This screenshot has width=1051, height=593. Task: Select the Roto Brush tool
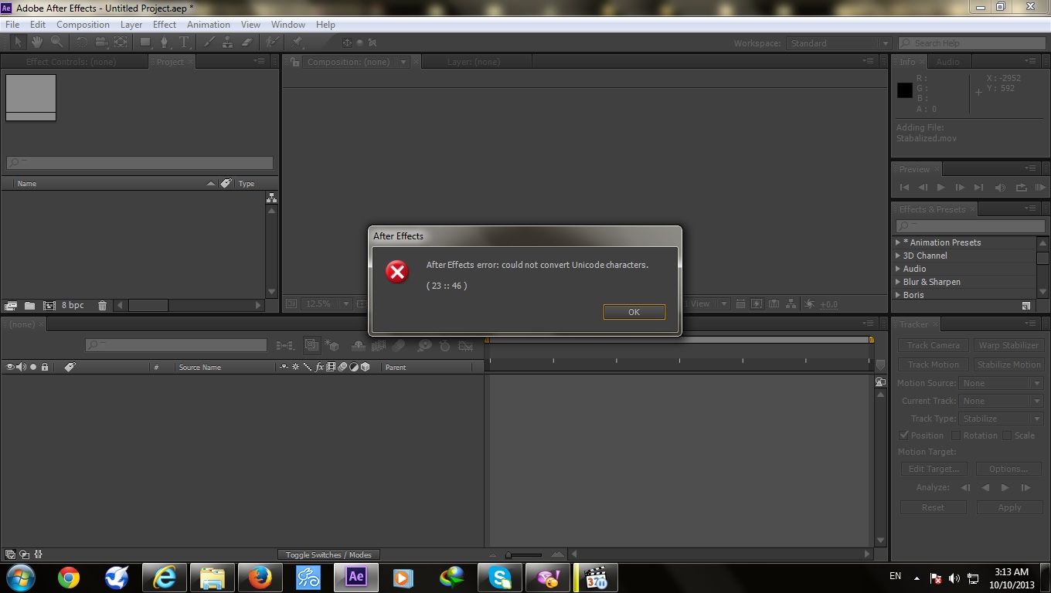tap(272, 42)
